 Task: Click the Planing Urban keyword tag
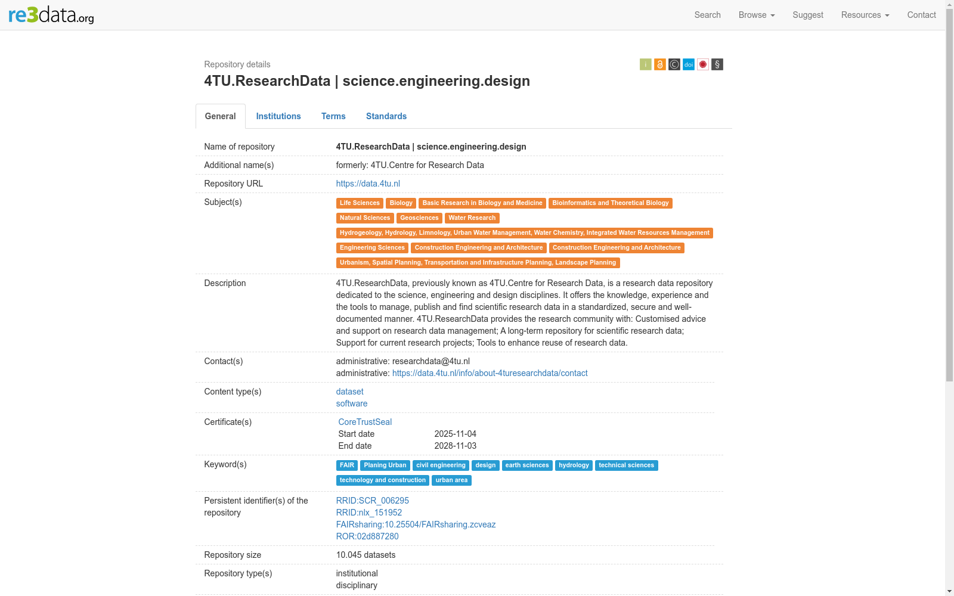point(385,465)
